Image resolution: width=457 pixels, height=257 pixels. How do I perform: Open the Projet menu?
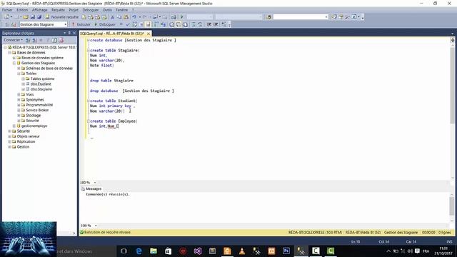click(74, 10)
